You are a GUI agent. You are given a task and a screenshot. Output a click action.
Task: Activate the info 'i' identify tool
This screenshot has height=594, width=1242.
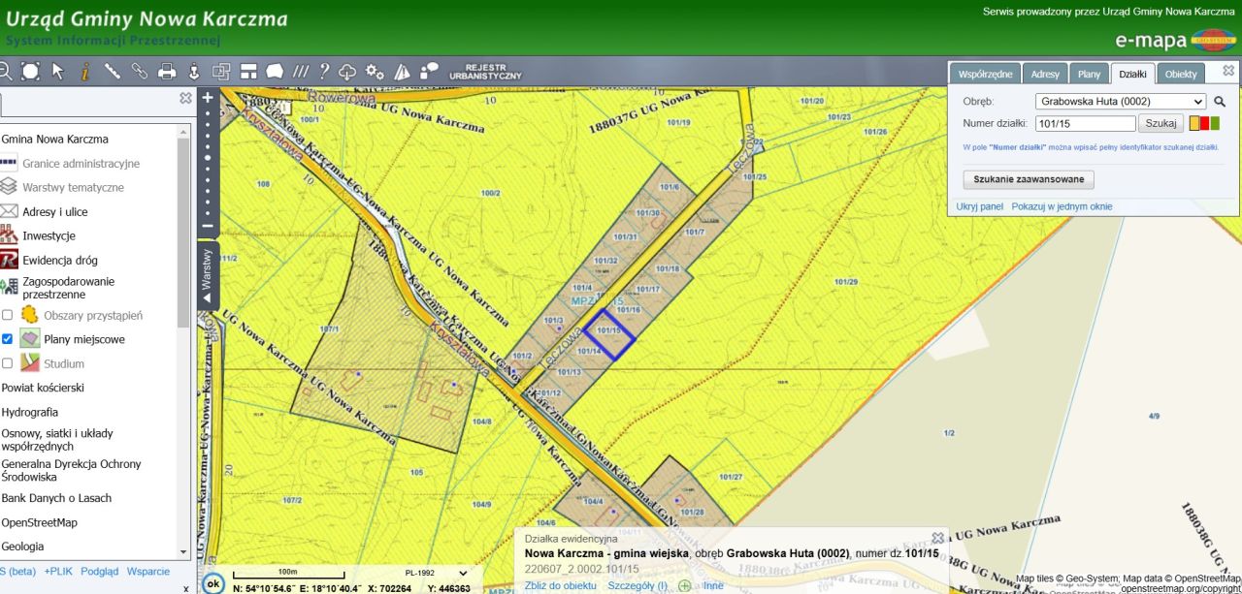point(85,71)
